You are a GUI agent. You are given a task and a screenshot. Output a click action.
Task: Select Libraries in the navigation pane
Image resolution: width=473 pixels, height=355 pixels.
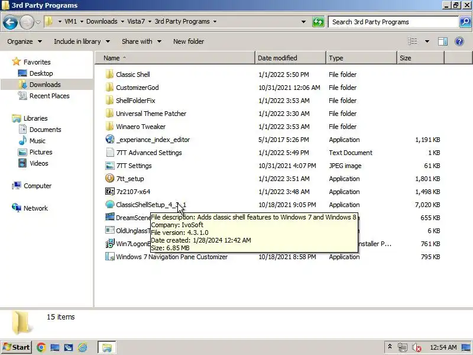35,118
